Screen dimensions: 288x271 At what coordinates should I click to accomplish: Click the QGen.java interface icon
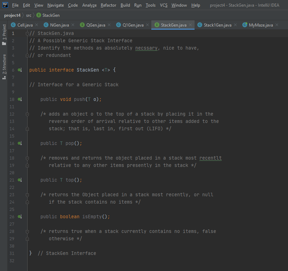coord(82,25)
